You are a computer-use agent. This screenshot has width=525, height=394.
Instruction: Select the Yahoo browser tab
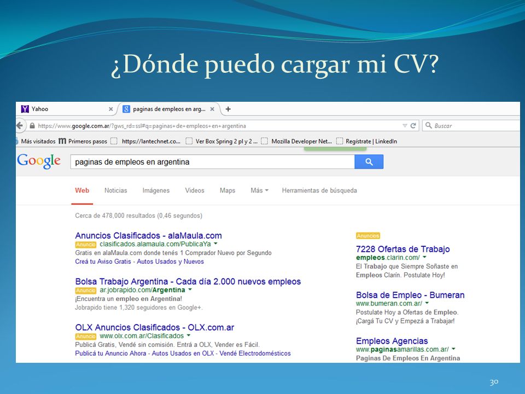coord(66,109)
